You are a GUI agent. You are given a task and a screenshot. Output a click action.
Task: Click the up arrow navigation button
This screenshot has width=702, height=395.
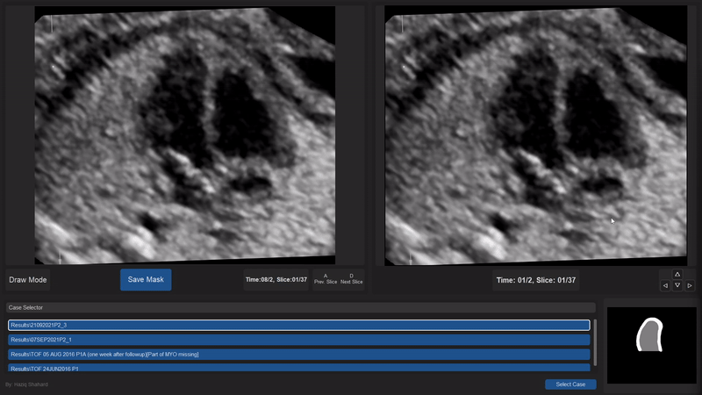(677, 274)
